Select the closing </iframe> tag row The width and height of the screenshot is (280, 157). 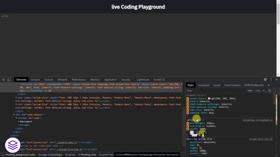pos(24,125)
